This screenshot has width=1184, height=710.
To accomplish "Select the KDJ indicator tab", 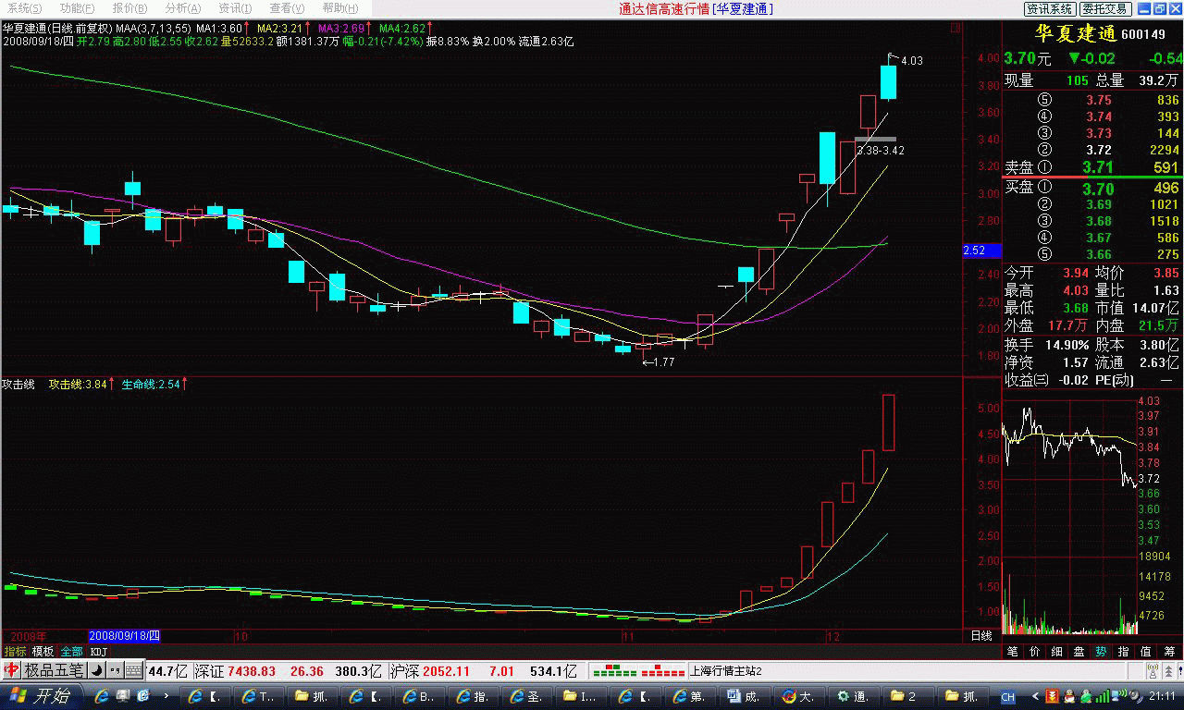I will click(x=98, y=651).
